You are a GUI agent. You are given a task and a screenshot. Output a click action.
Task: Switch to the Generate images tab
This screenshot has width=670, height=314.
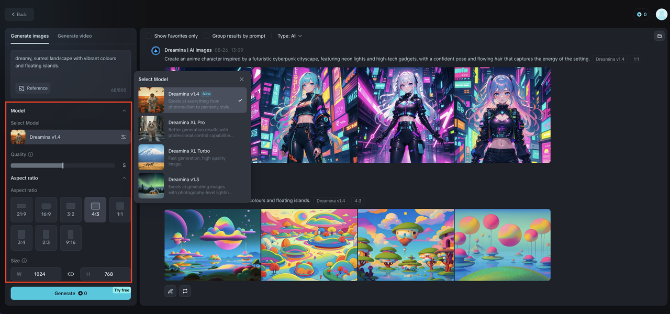[30, 36]
